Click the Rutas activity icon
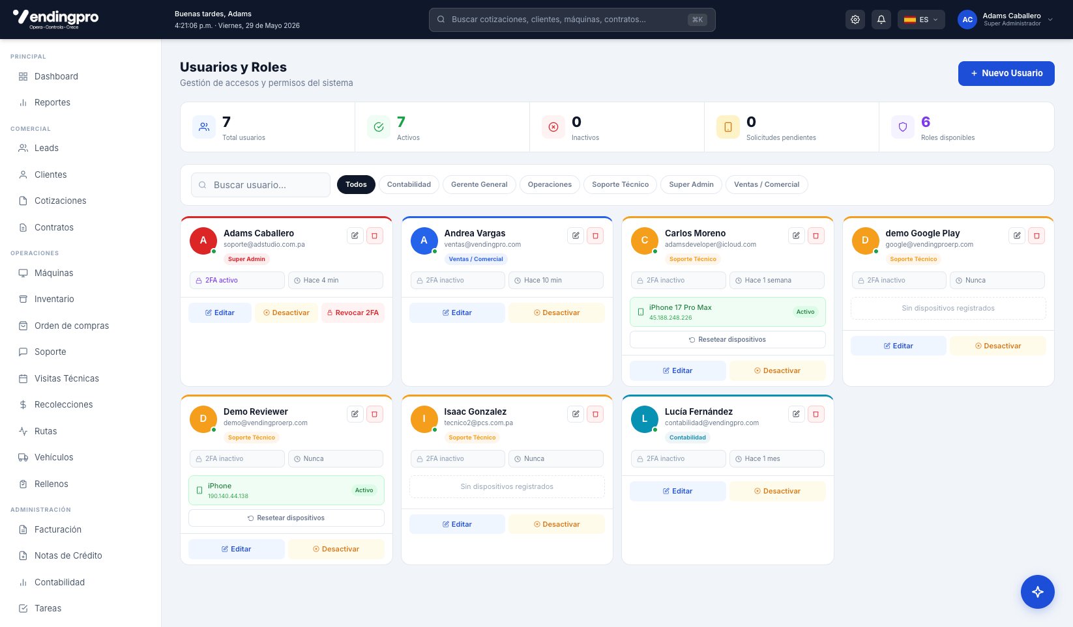1073x627 pixels. click(23, 431)
